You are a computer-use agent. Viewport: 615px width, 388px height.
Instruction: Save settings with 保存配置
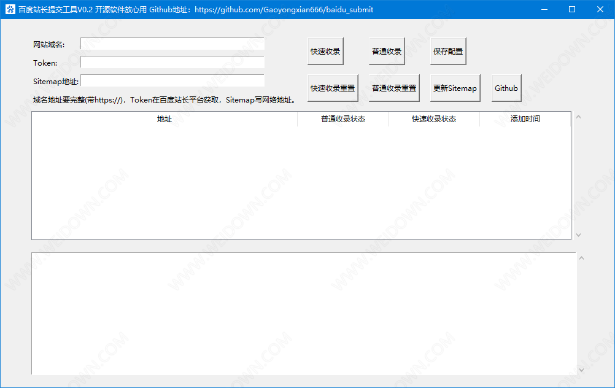448,52
